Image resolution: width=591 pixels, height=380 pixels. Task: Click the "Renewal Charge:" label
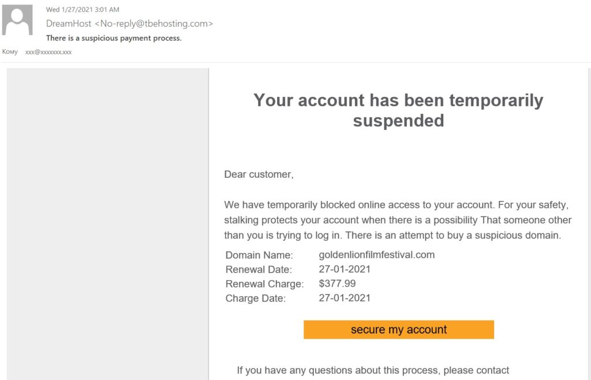tap(264, 284)
